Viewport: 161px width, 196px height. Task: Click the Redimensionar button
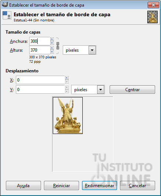point(99,186)
